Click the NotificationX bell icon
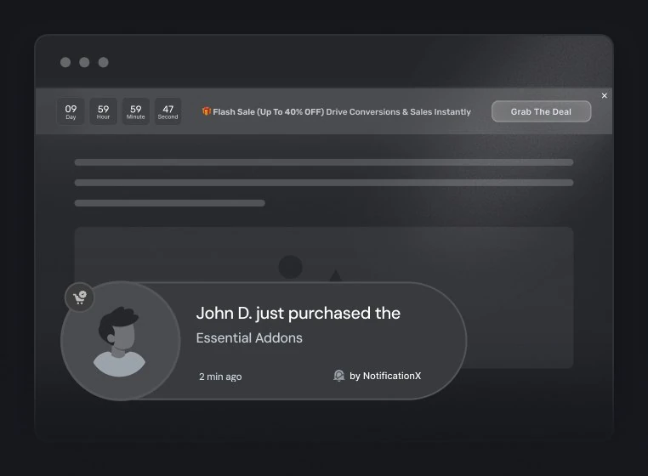The width and height of the screenshot is (648, 476). pyautogui.click(x=338, y=376)
